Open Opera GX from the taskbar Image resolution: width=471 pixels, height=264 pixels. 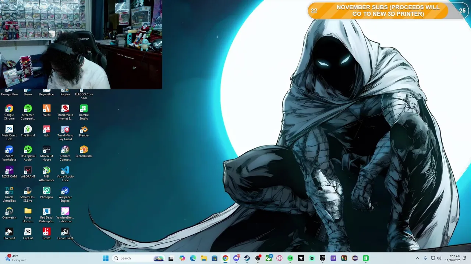279,258
